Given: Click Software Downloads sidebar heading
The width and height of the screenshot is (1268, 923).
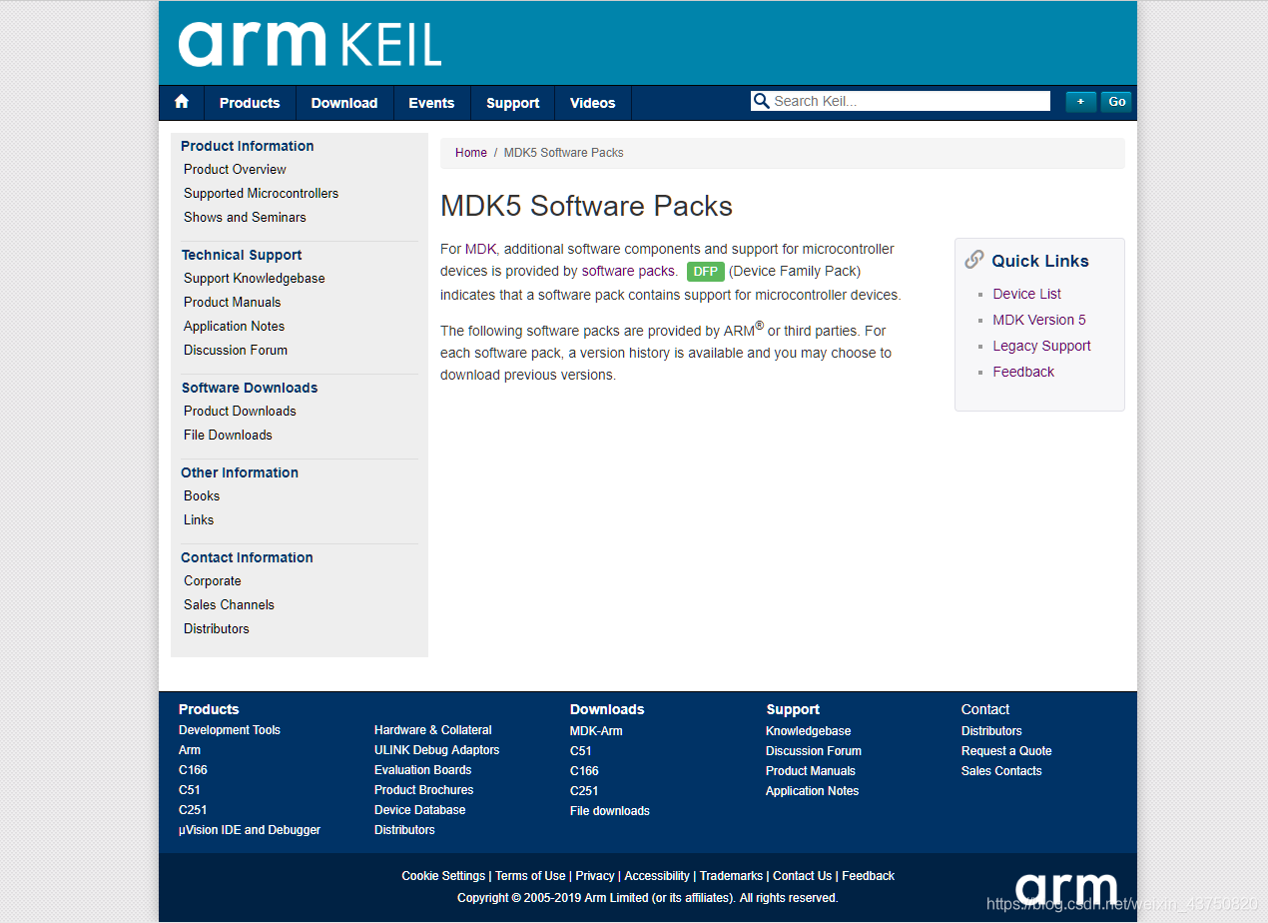Looking at the screenshot, I should (x=250, y=388).
